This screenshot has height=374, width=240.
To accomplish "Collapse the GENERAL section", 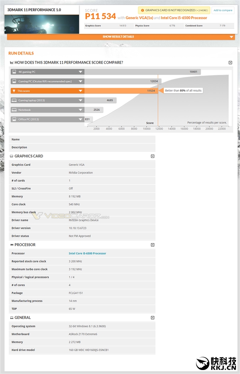I will pos(153,318).
